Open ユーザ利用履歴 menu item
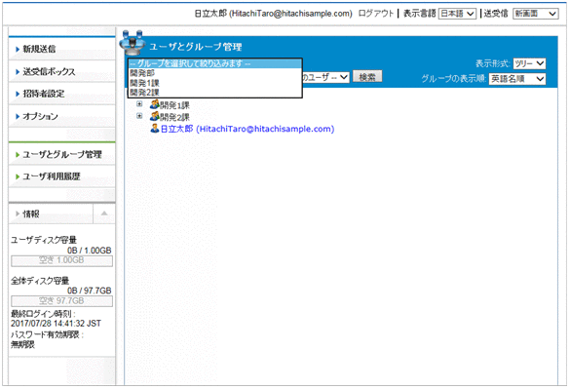The height and width of the screenshot is (389, 570). (x=61, y=176)
